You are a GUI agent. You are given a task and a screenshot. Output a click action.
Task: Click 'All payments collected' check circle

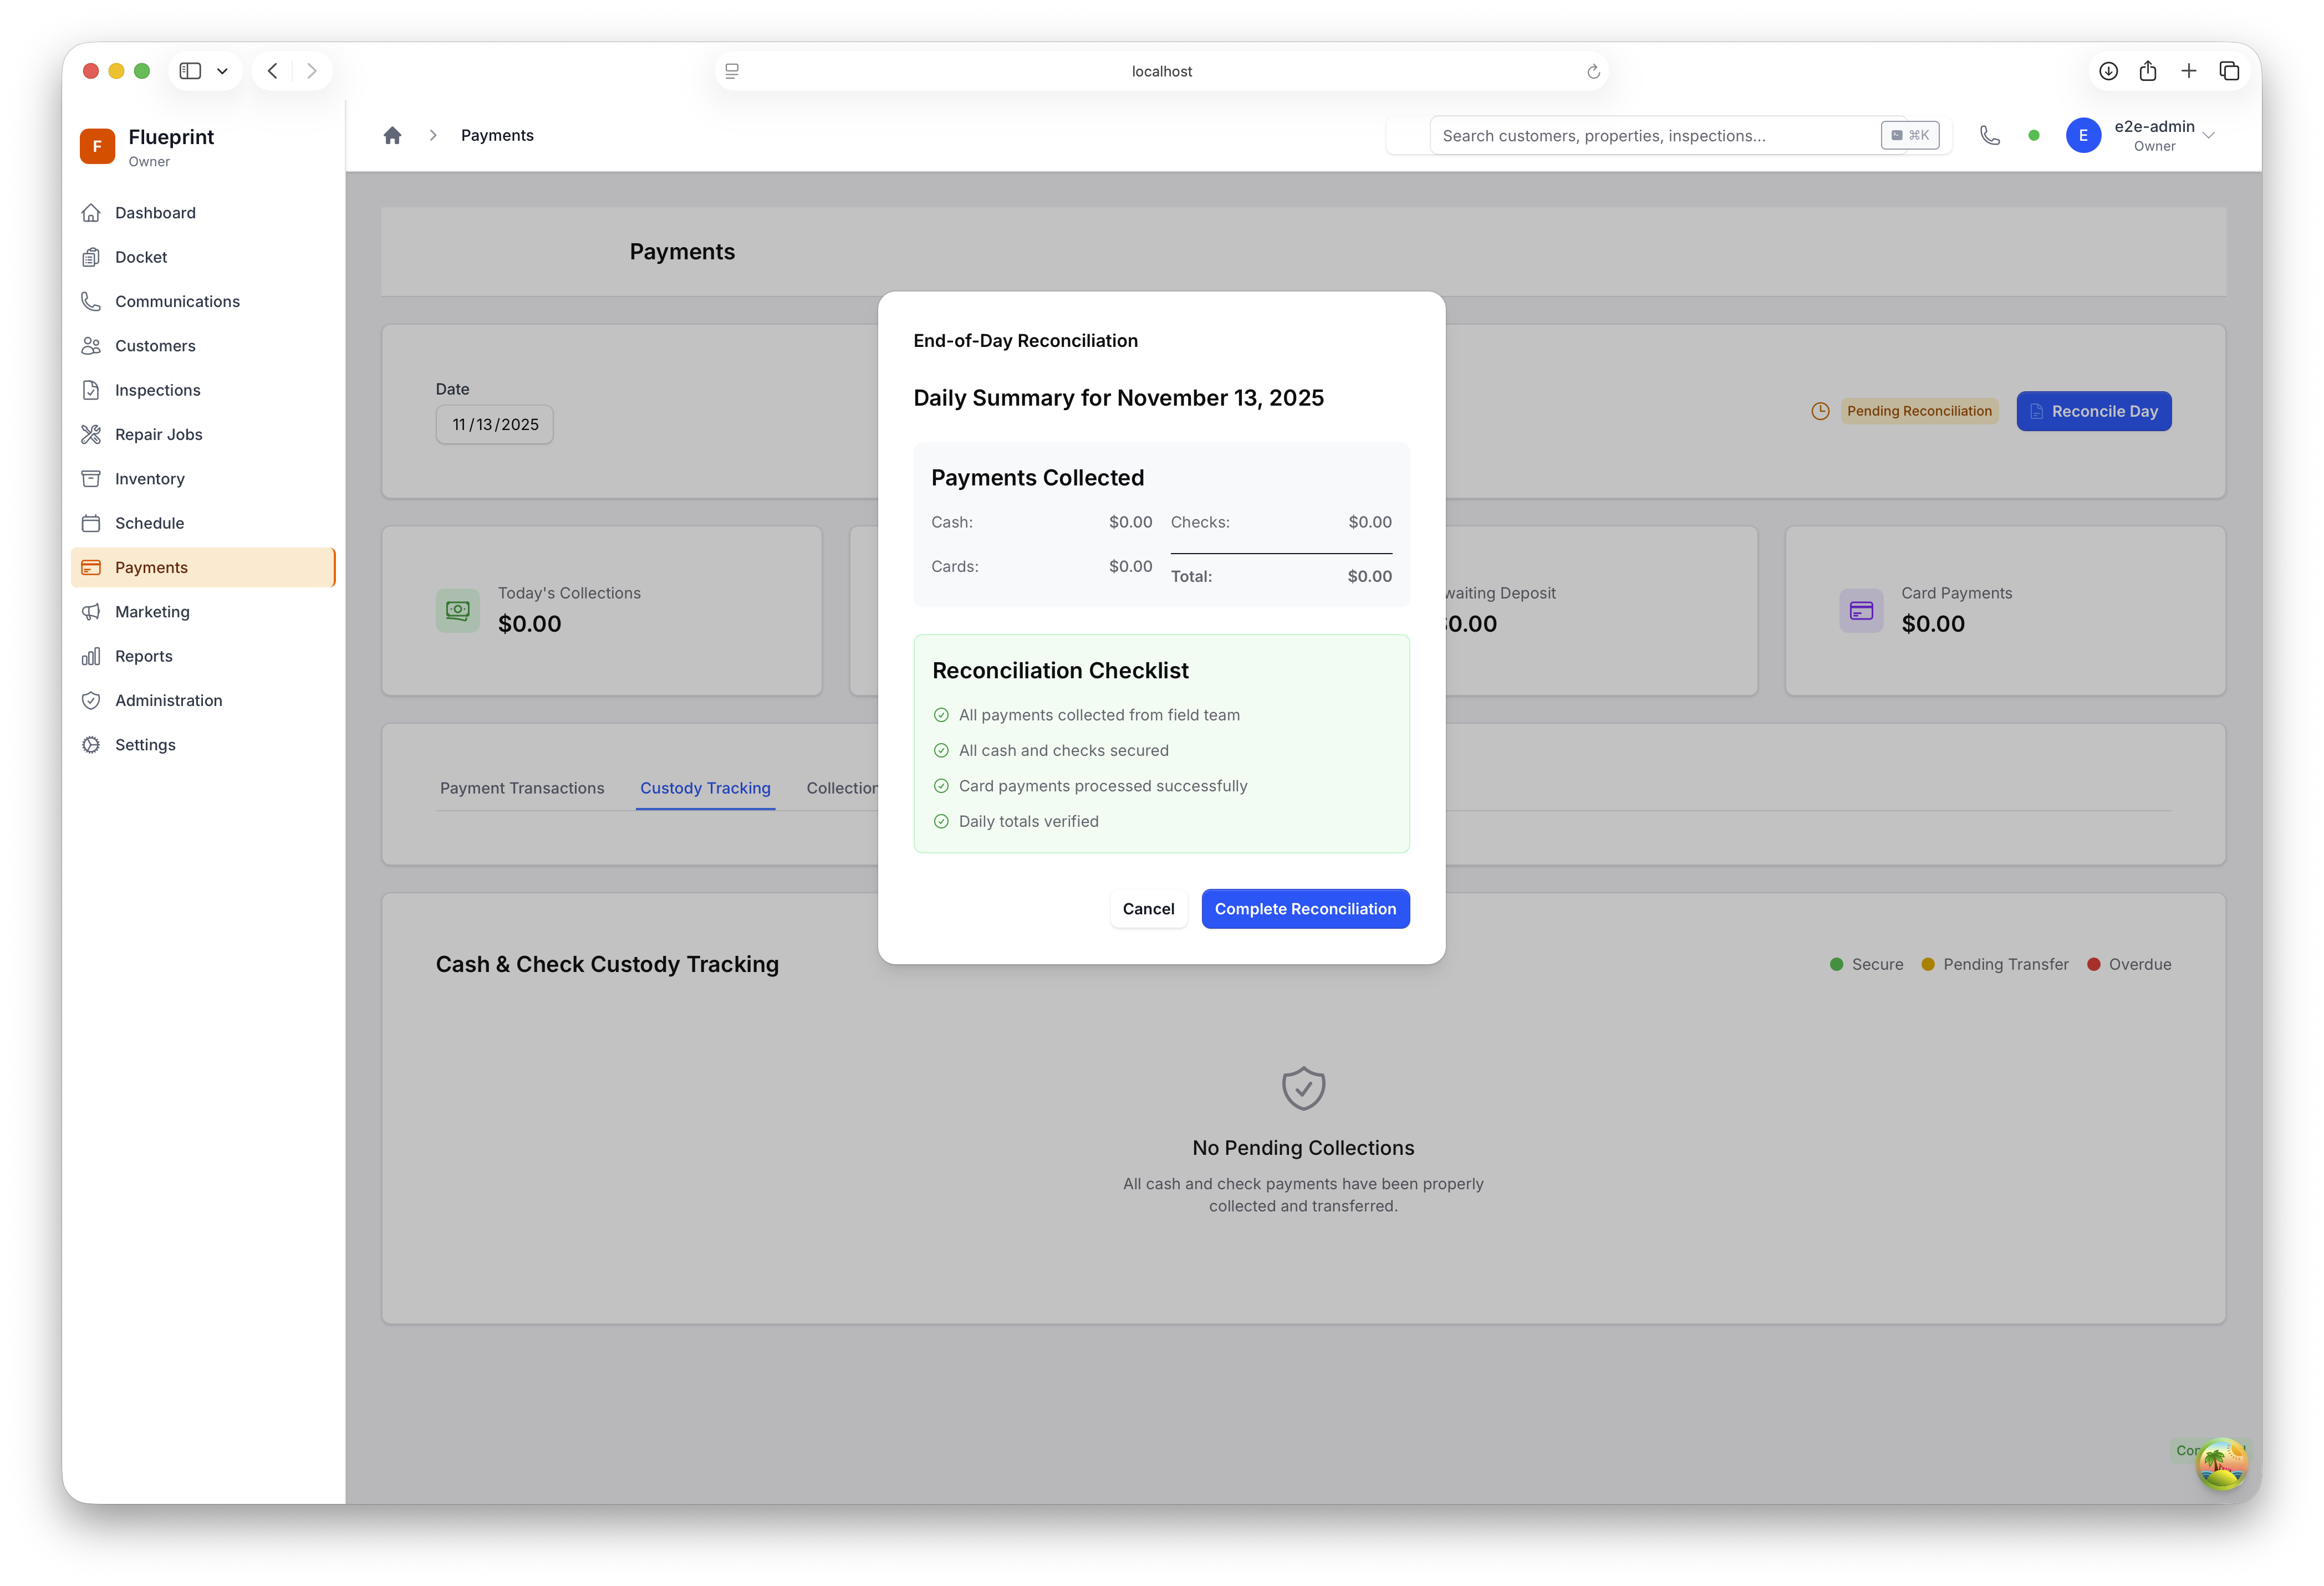tap(941, 714)
